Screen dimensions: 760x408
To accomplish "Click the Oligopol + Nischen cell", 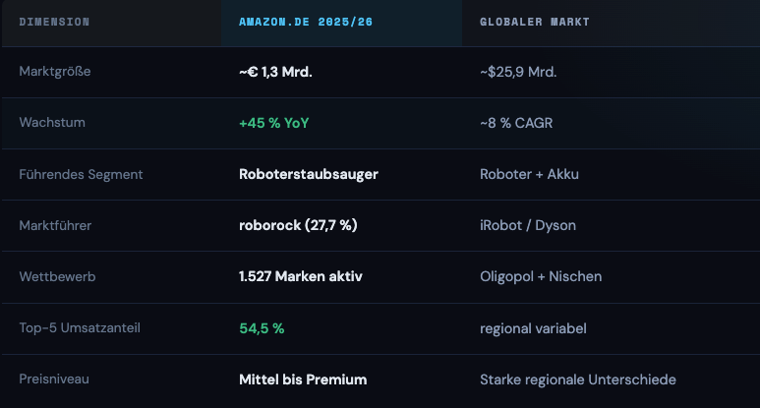I will (x=541, y=276).
